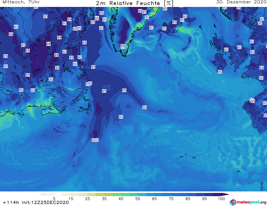Click the 'Mittwoch, 7Uhr' time label
The width and height of the screenshot is (267, 206).
pos(21,2)
